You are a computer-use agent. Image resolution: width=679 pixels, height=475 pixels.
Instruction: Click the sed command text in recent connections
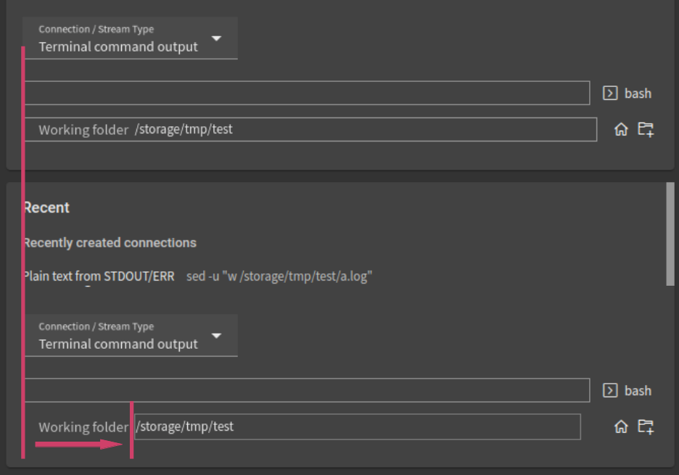(x=281, y=276)
